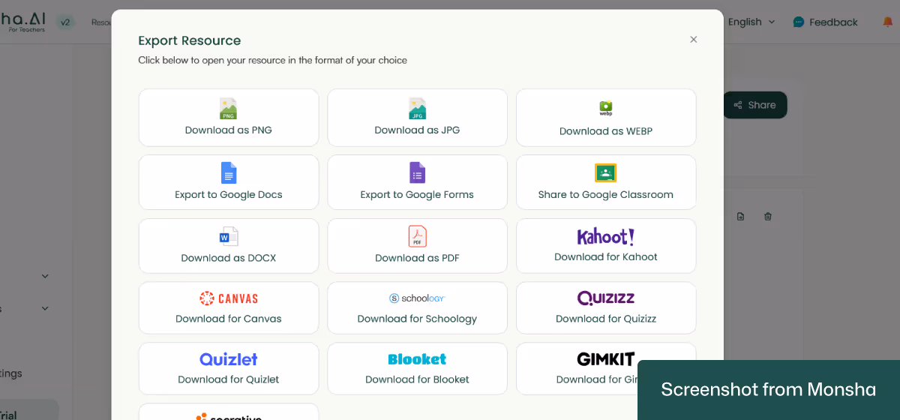Click the document copy icon
900x420 pixels.
point(740,217)
